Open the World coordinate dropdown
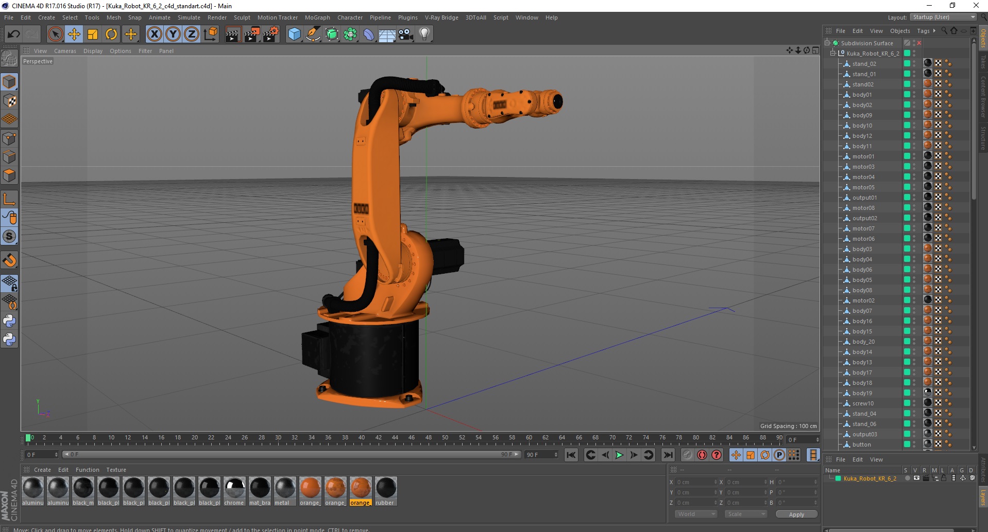The image size is (988, 532). pyautogui.click(x=696, y=515)
